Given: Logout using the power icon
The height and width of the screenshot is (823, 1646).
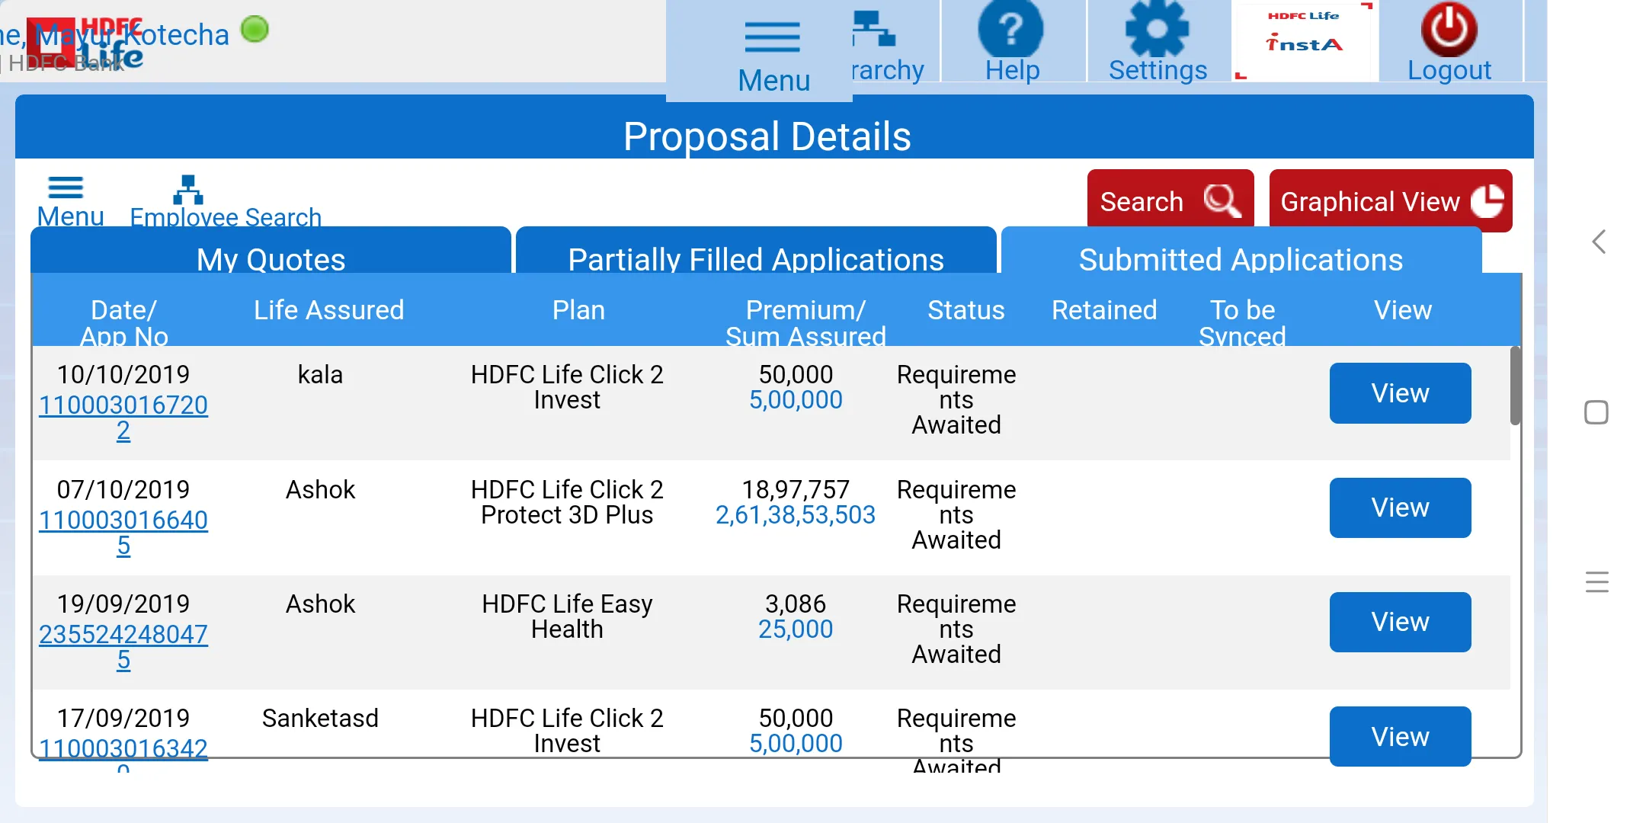Looking at the screenshot, I should (x=1447, y=29).
